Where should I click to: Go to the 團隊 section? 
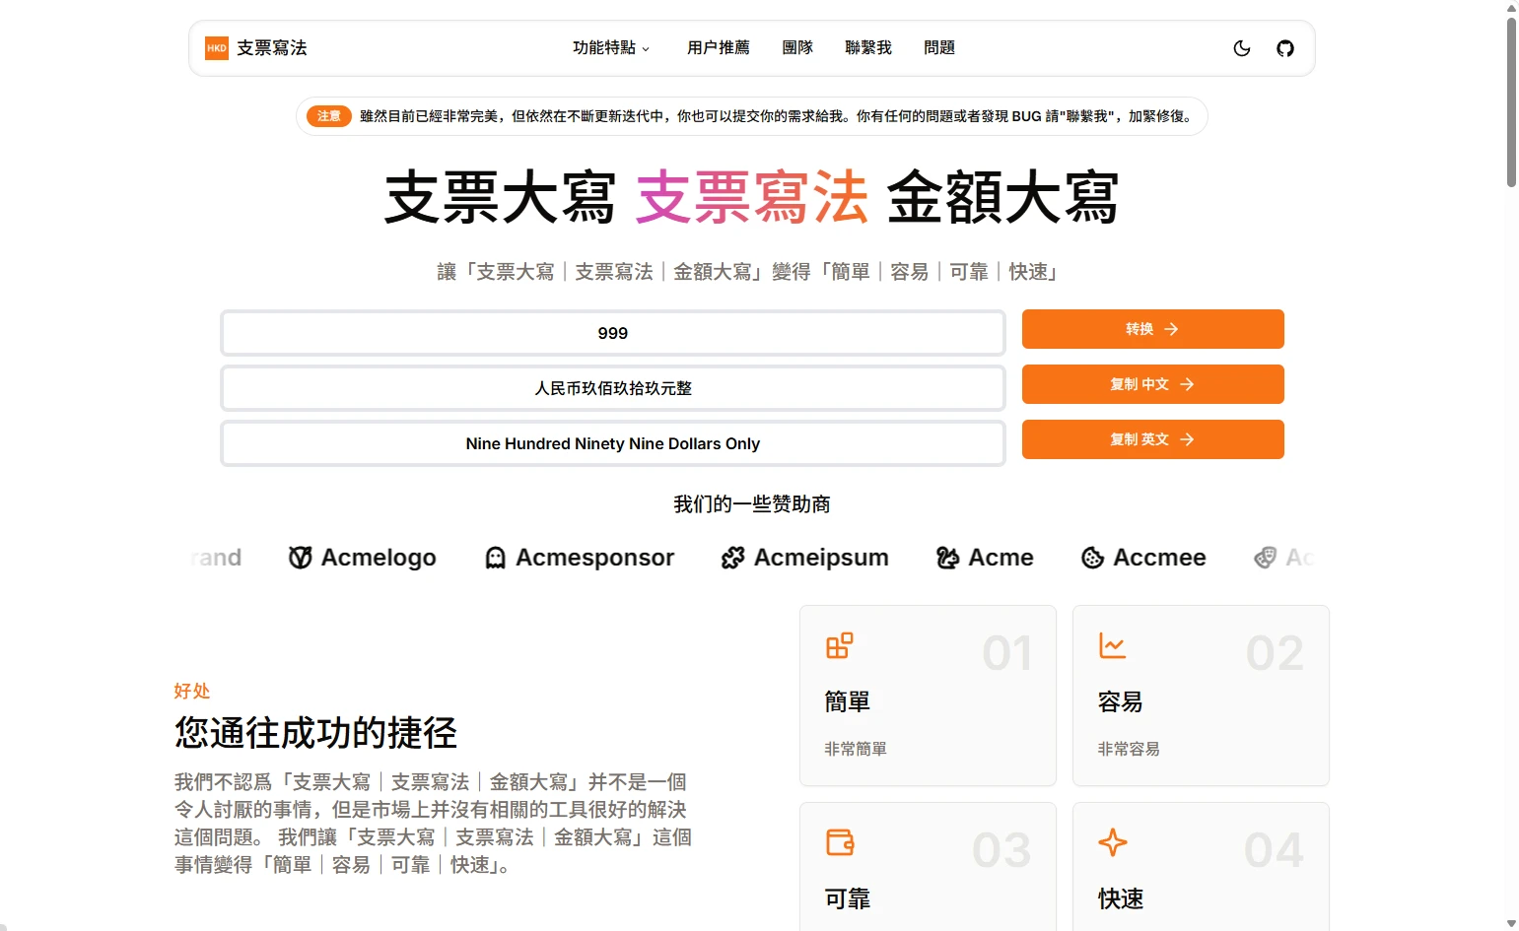[797, 48]
